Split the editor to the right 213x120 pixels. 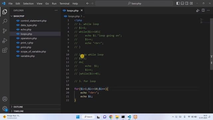pyautogui.click(x=203, y=10)
